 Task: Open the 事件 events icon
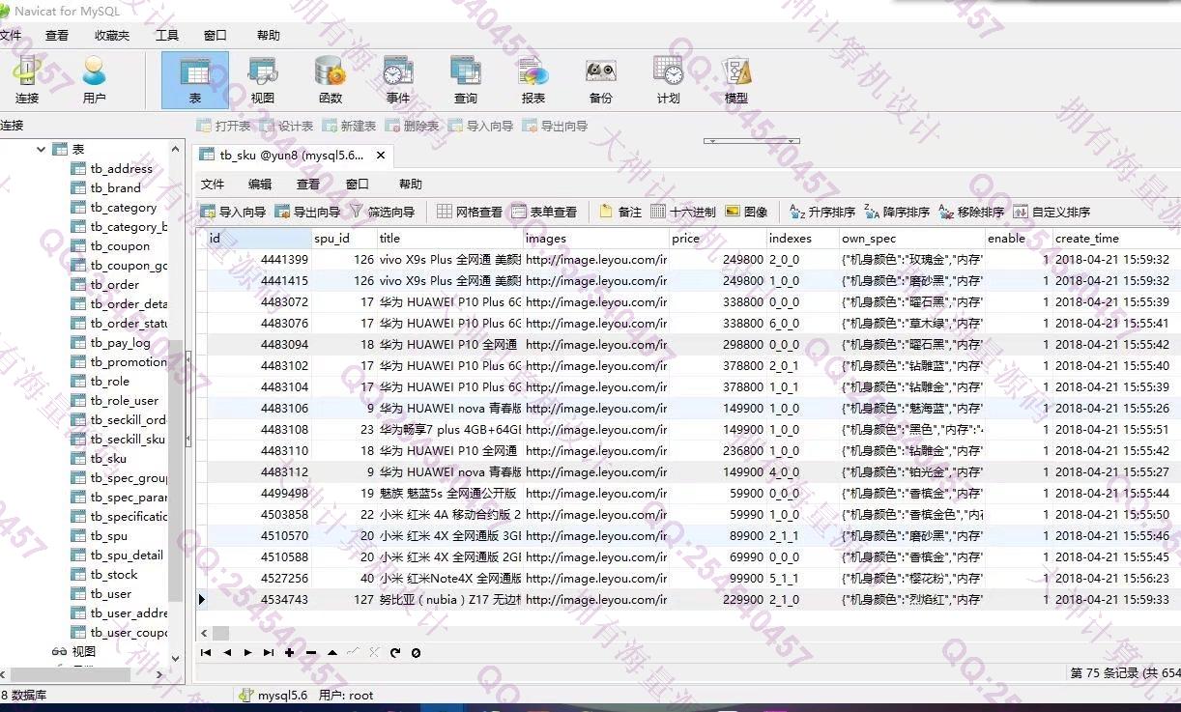pyautogui.click(x=398, y=79)
